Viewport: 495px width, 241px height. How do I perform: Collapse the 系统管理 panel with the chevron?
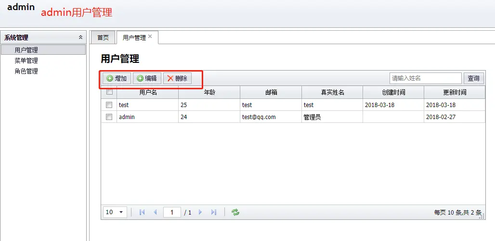click(81, 37)
